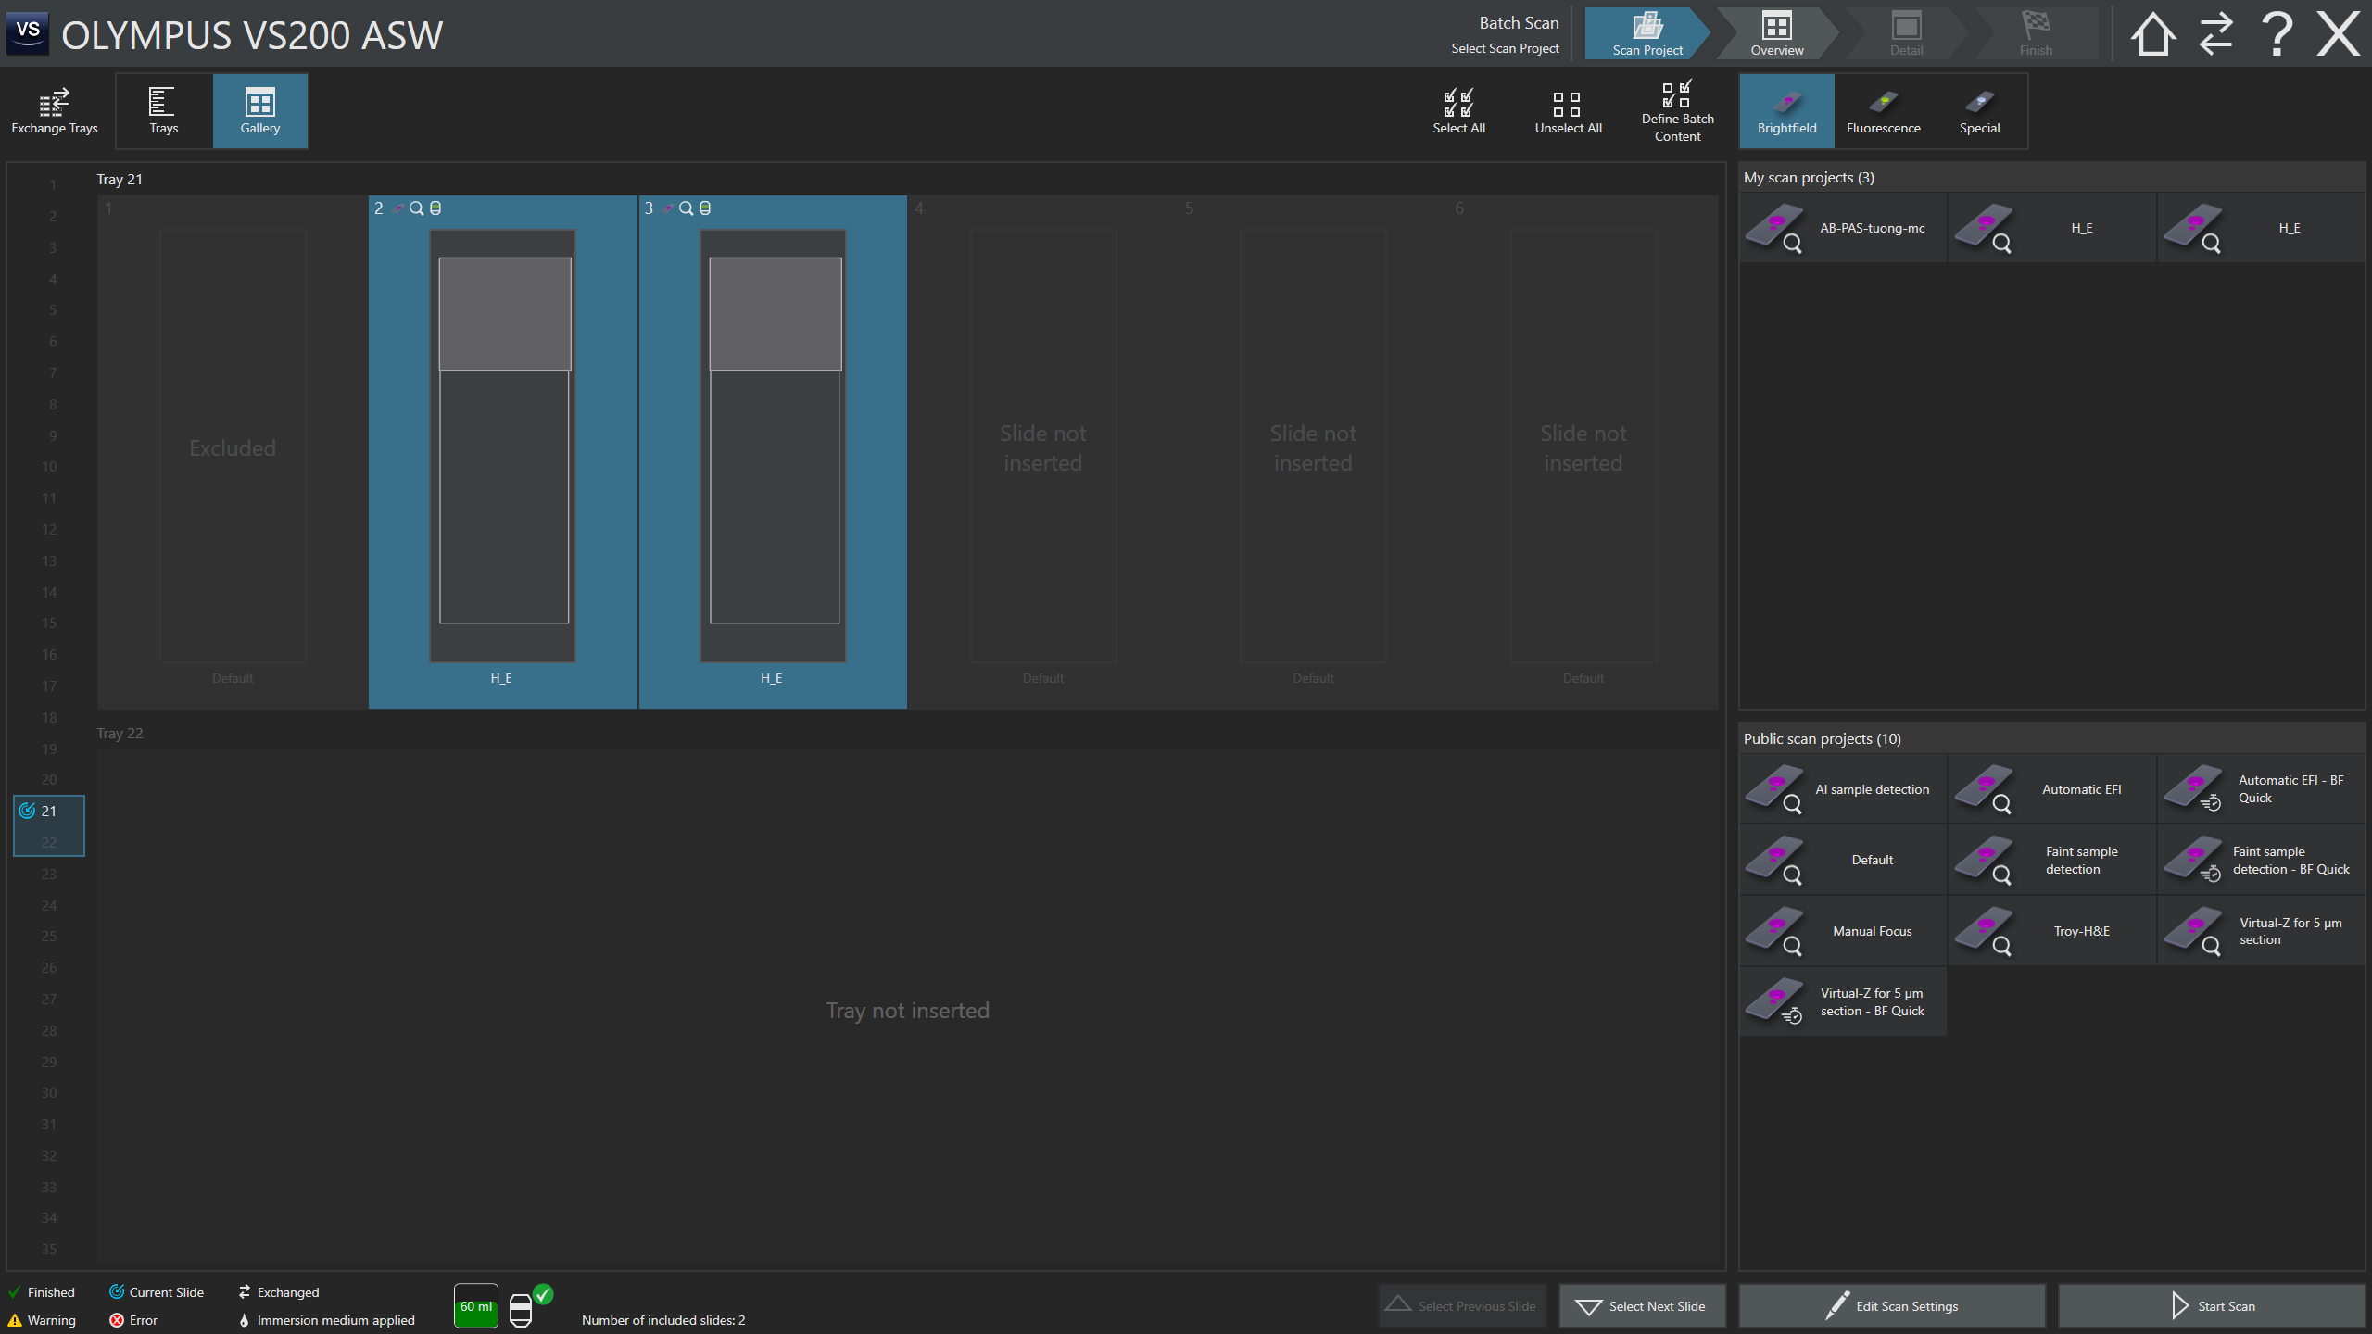Select the slide 2 H_E thumbnail
This screenshot has height=1334, width=2372.
(503, 447)
